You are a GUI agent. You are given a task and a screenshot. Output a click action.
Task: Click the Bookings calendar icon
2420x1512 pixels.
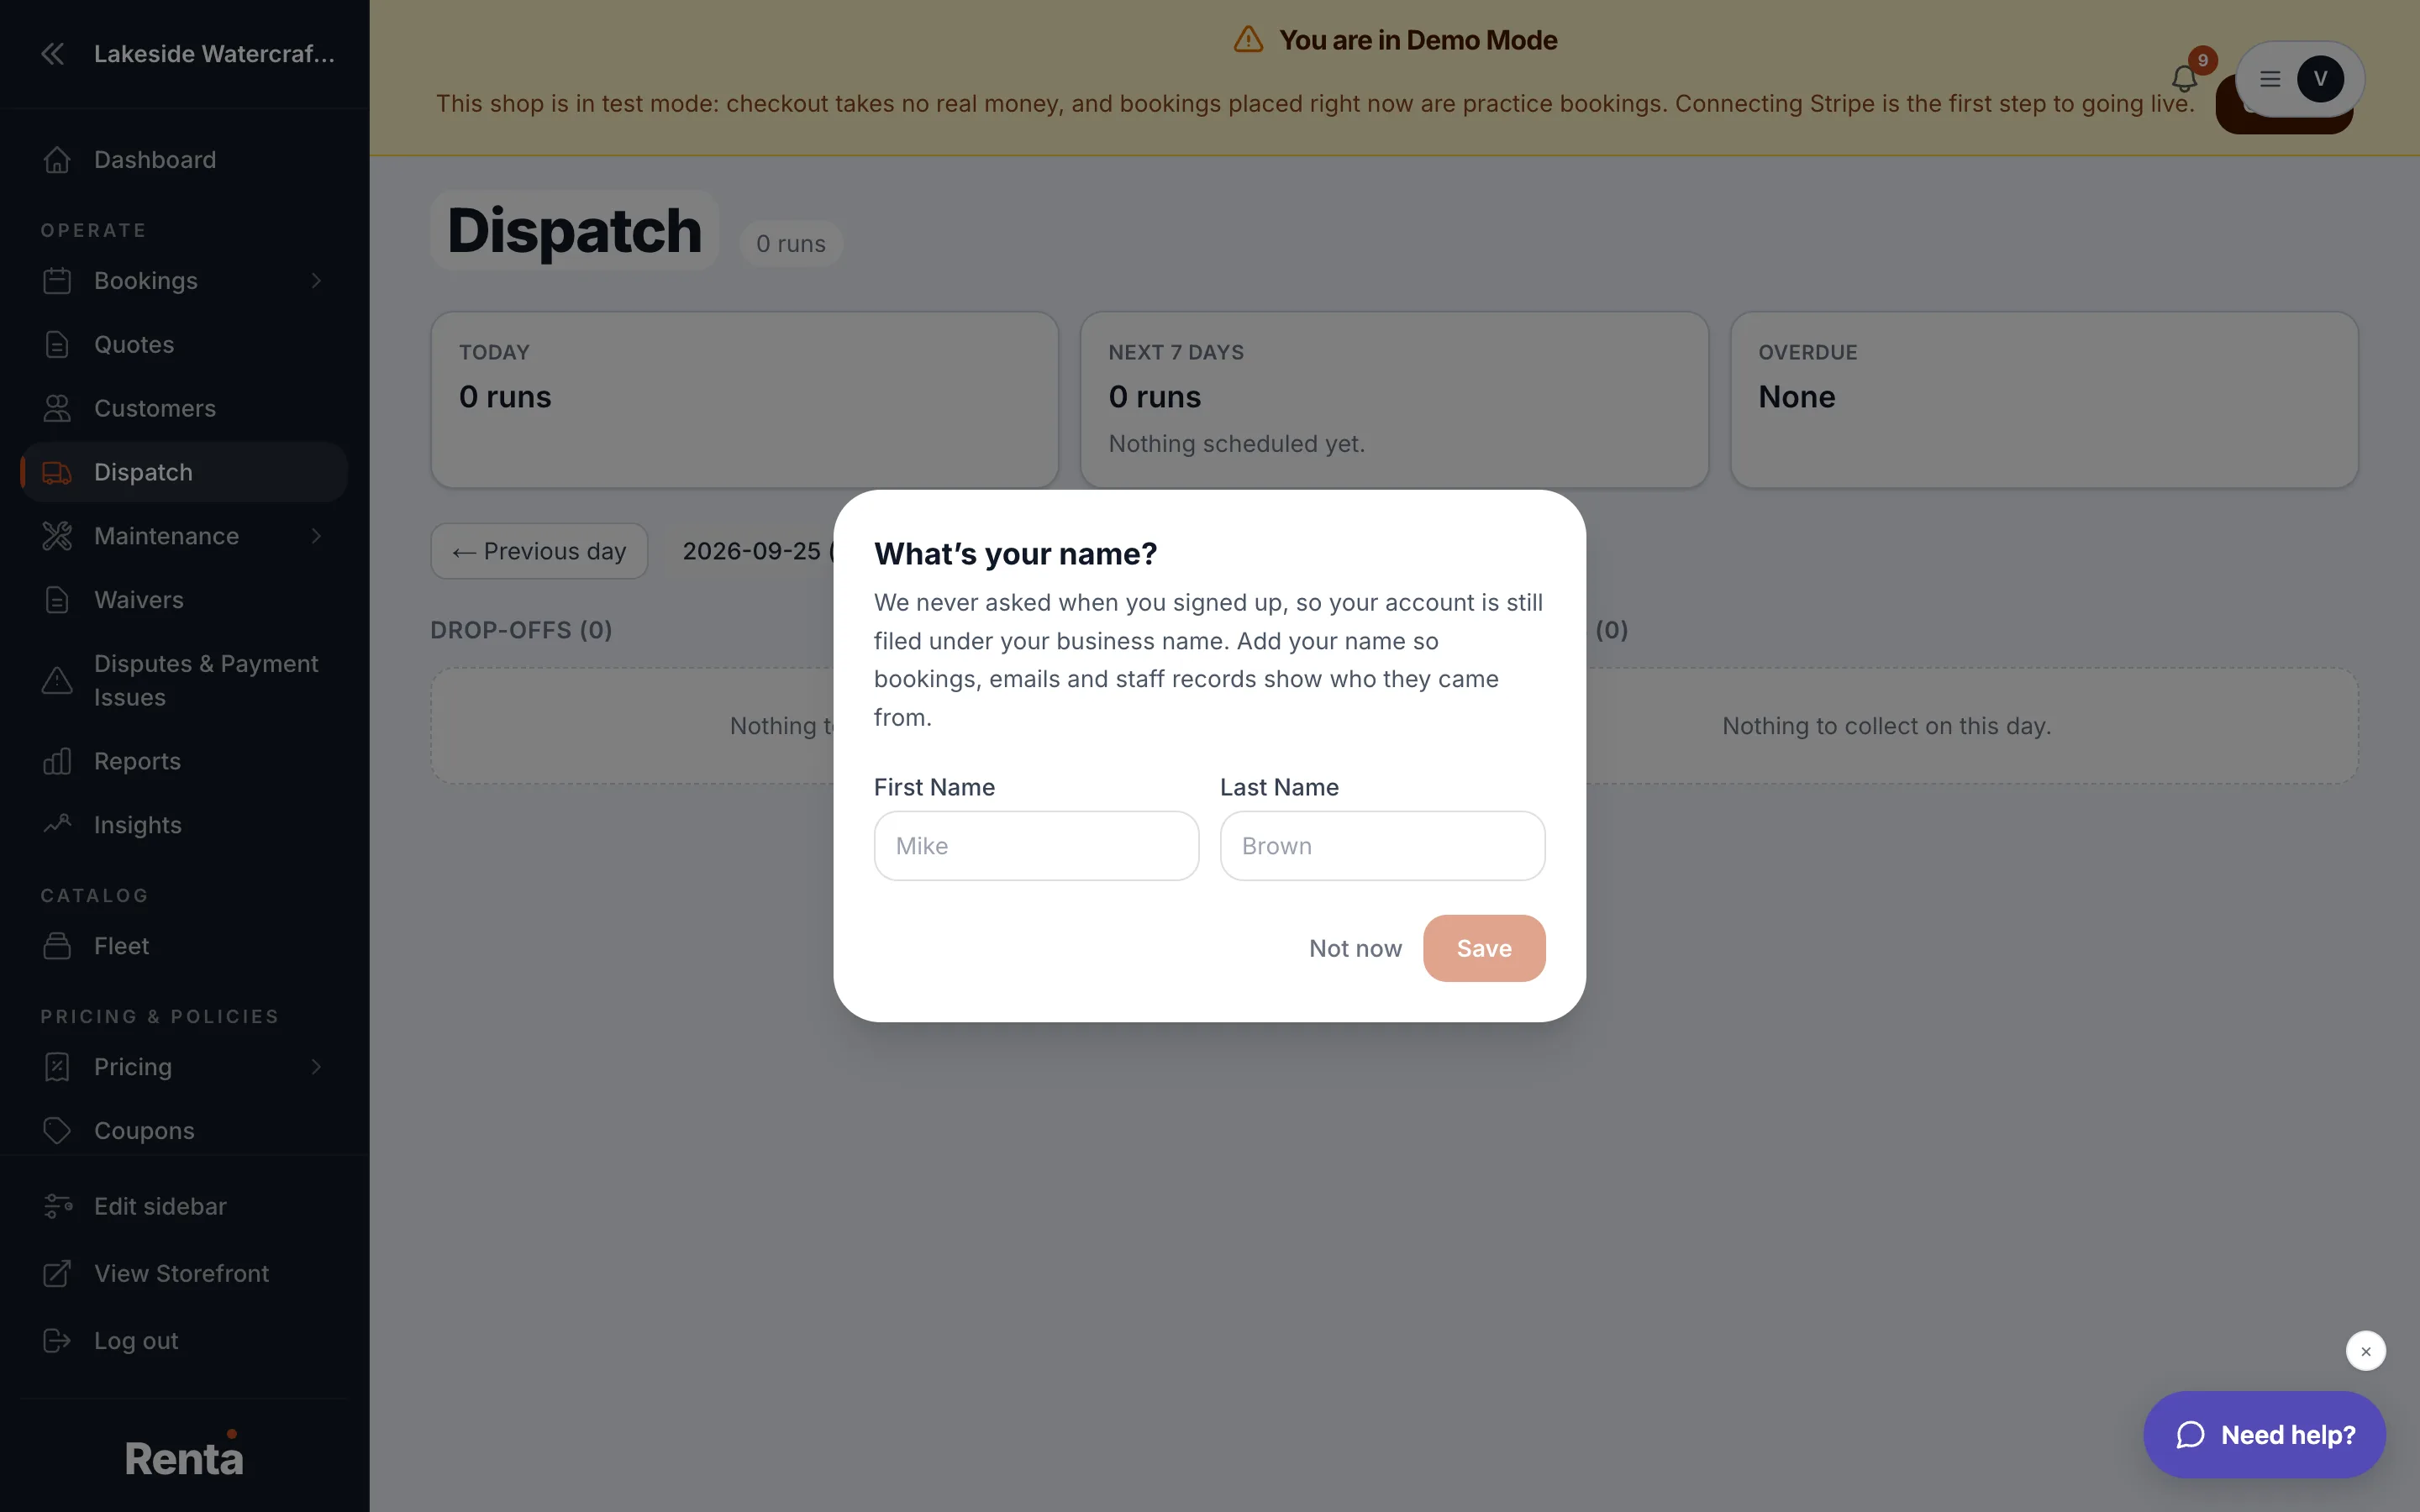[x=57, y=281]
